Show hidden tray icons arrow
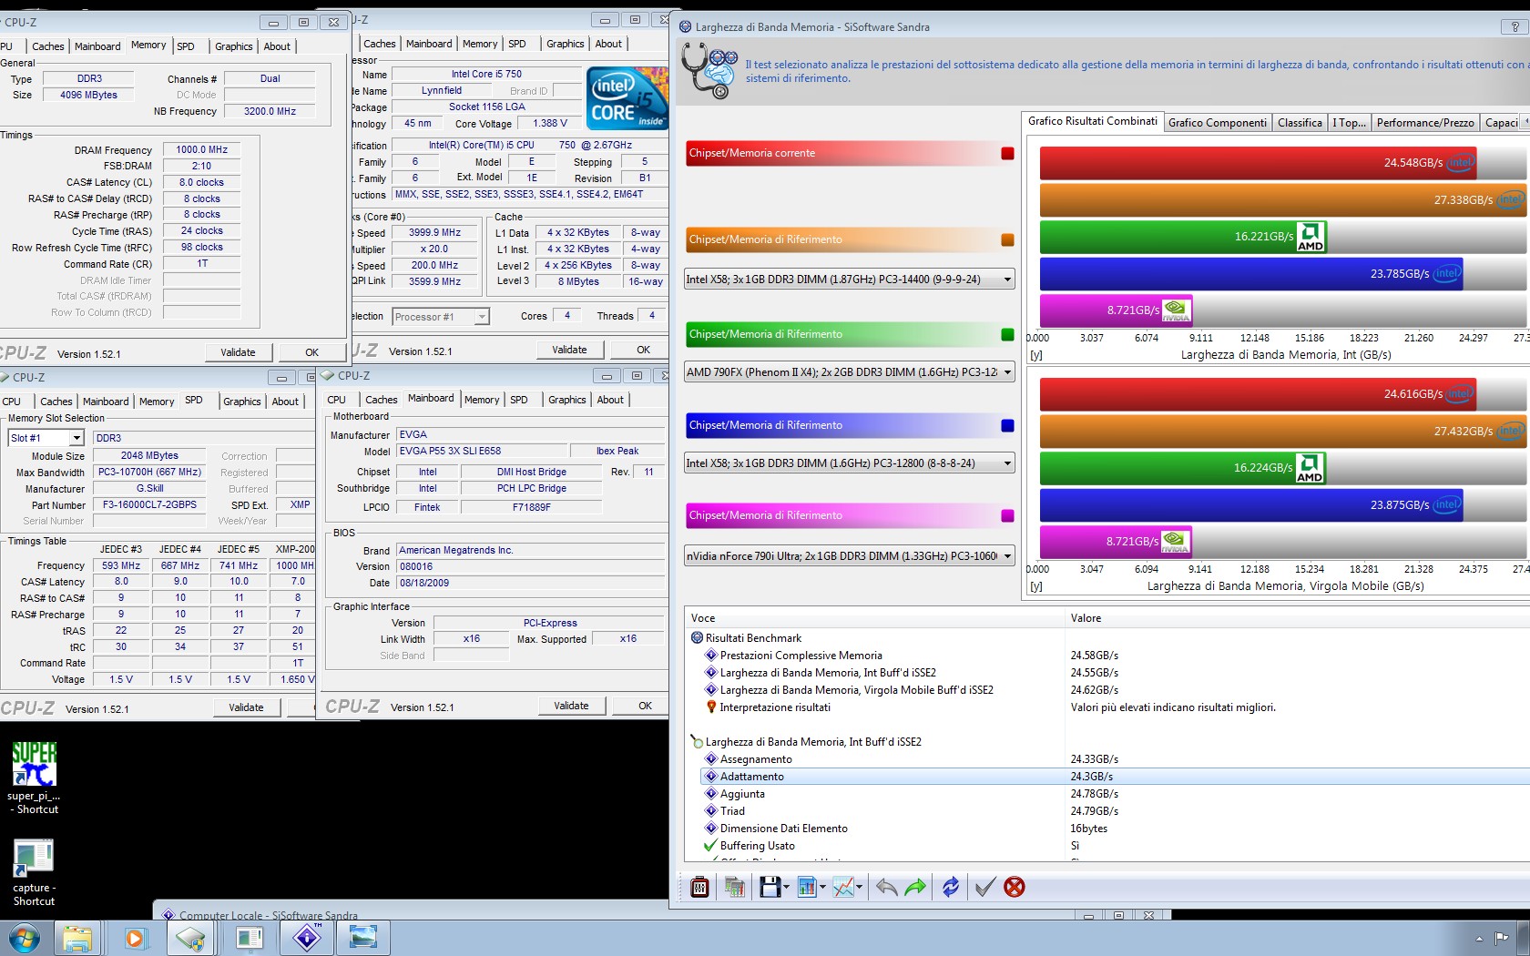 point(1479,938)
